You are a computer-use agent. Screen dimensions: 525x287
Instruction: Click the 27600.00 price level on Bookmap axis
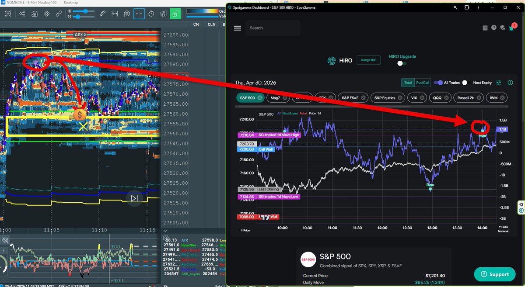coord(175,35)
